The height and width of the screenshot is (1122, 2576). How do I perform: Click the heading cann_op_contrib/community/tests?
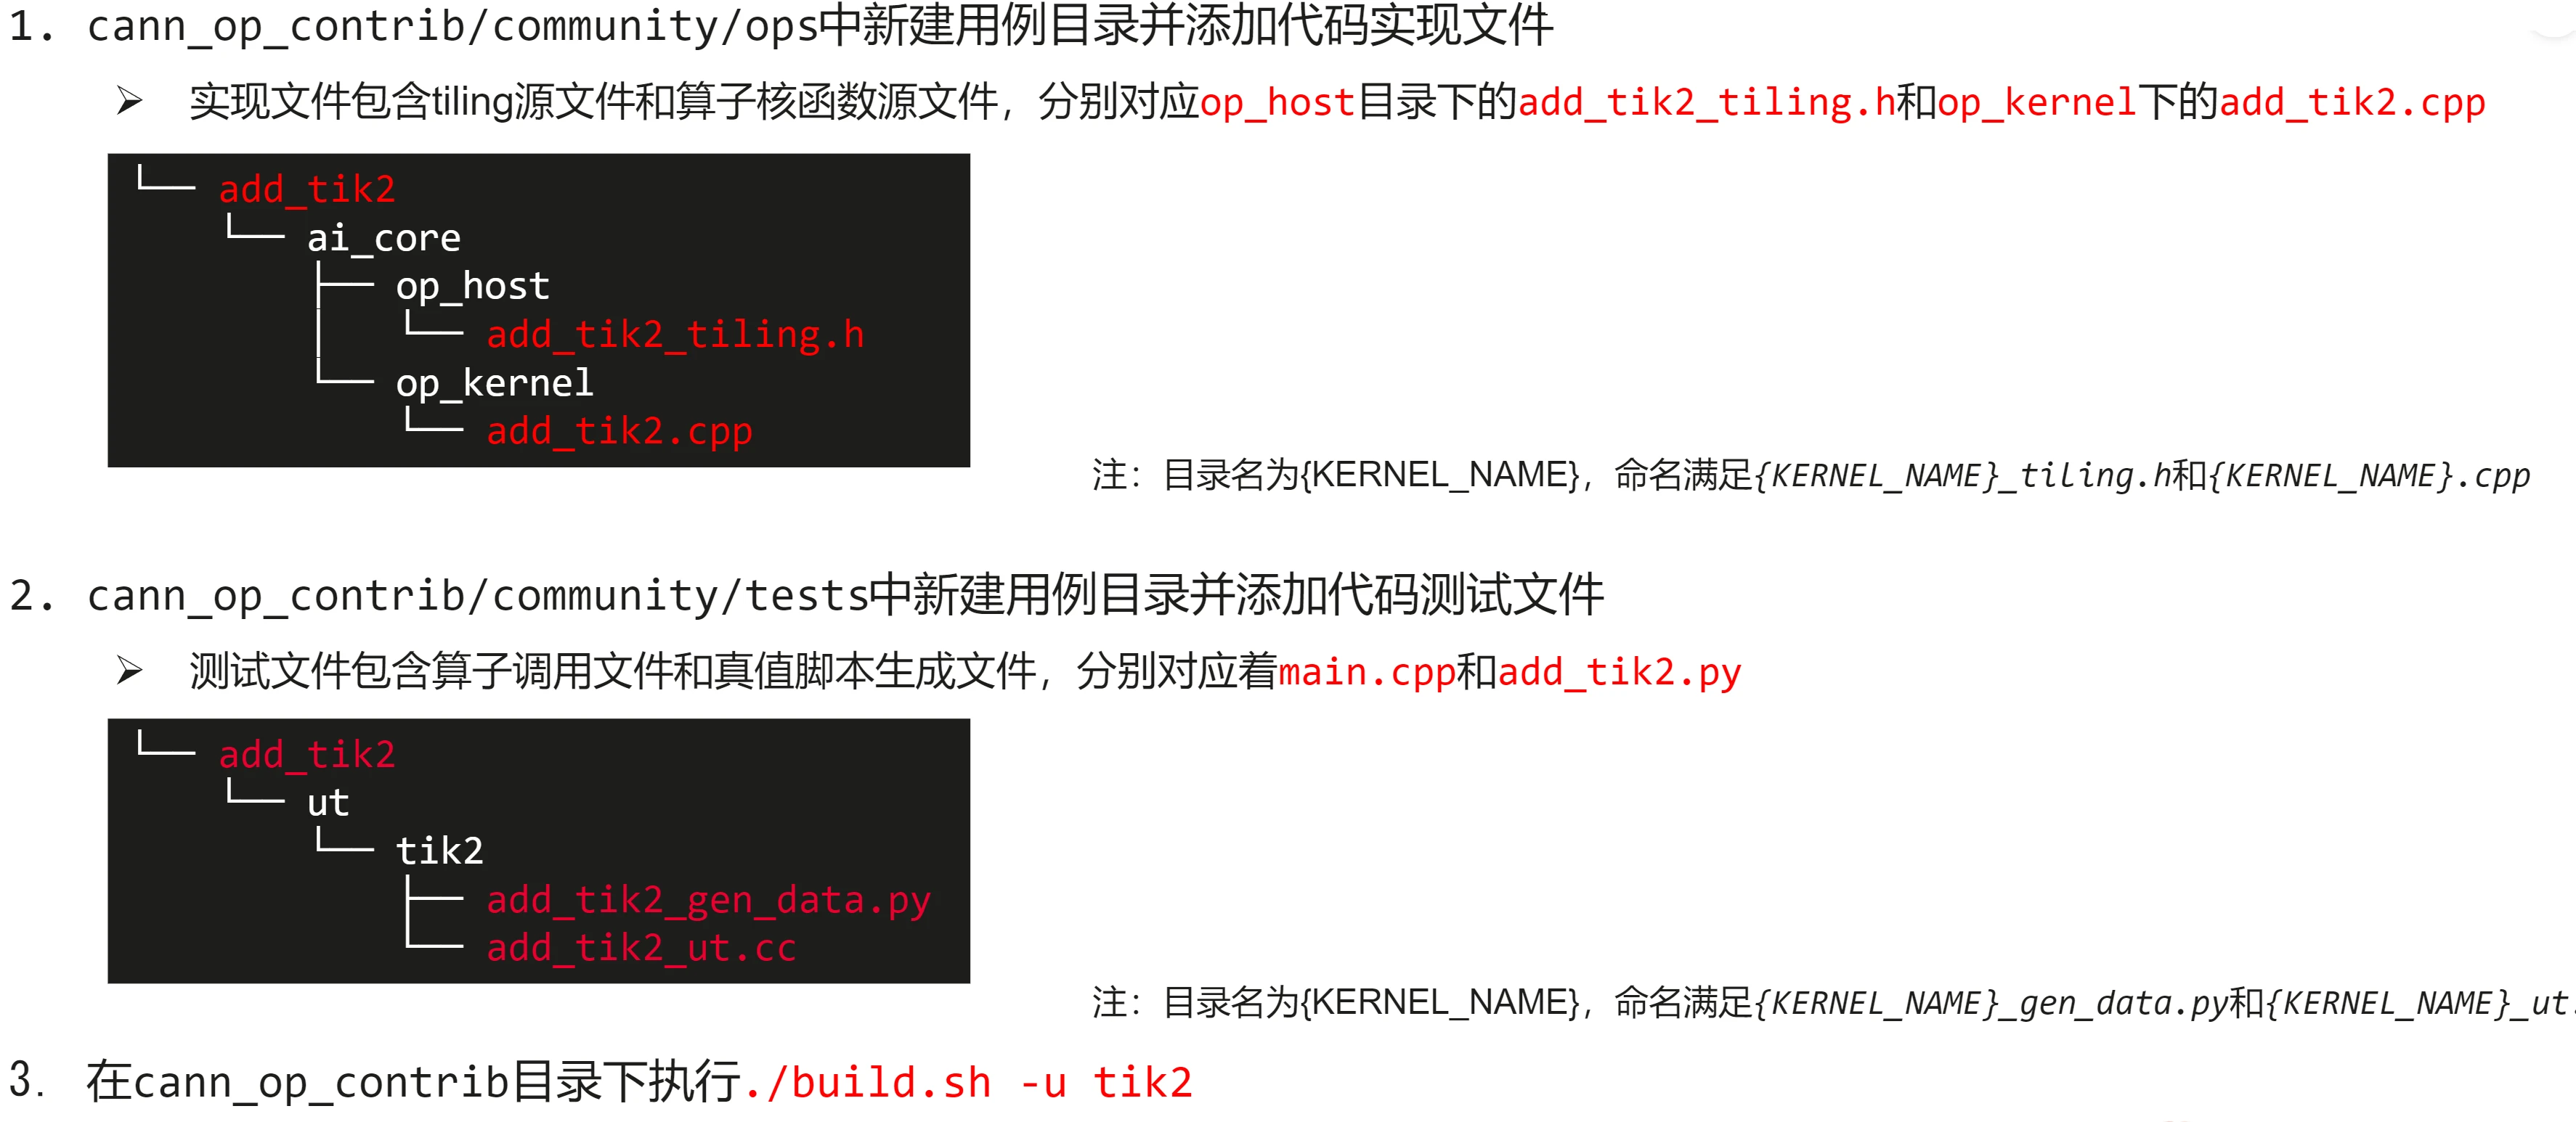478,597
